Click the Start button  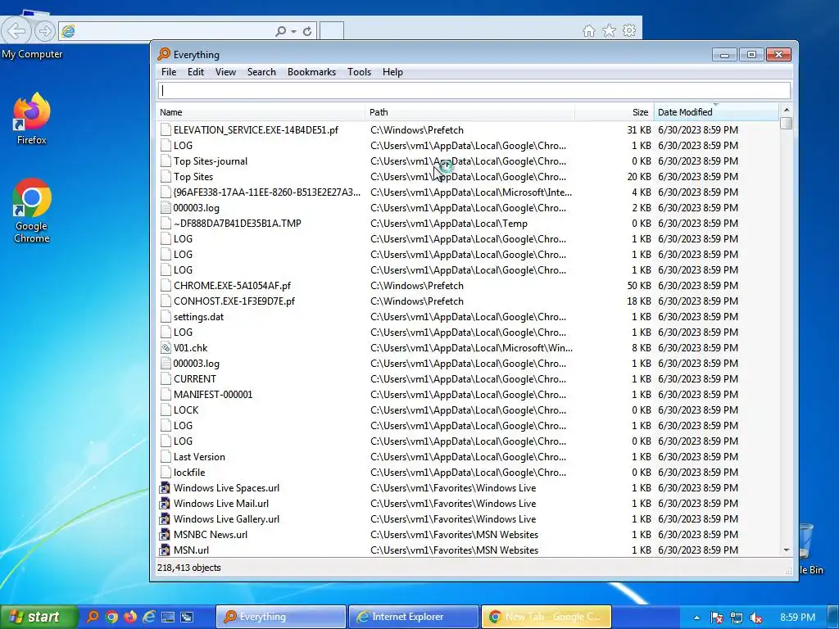(38, 617)
